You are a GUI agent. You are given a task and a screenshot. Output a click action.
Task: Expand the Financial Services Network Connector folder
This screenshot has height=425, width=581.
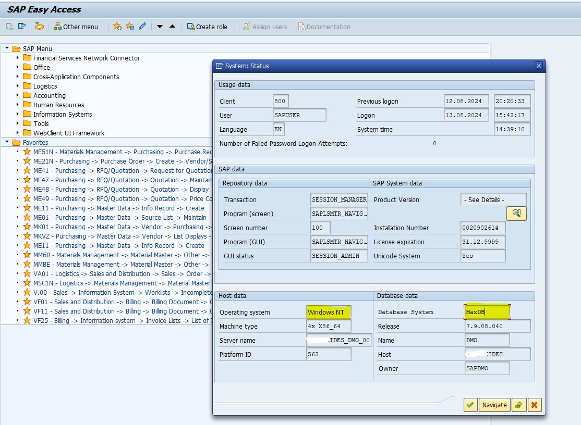17,58
